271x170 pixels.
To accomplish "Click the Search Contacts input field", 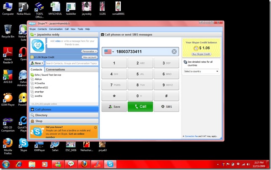I will (72, 64).
